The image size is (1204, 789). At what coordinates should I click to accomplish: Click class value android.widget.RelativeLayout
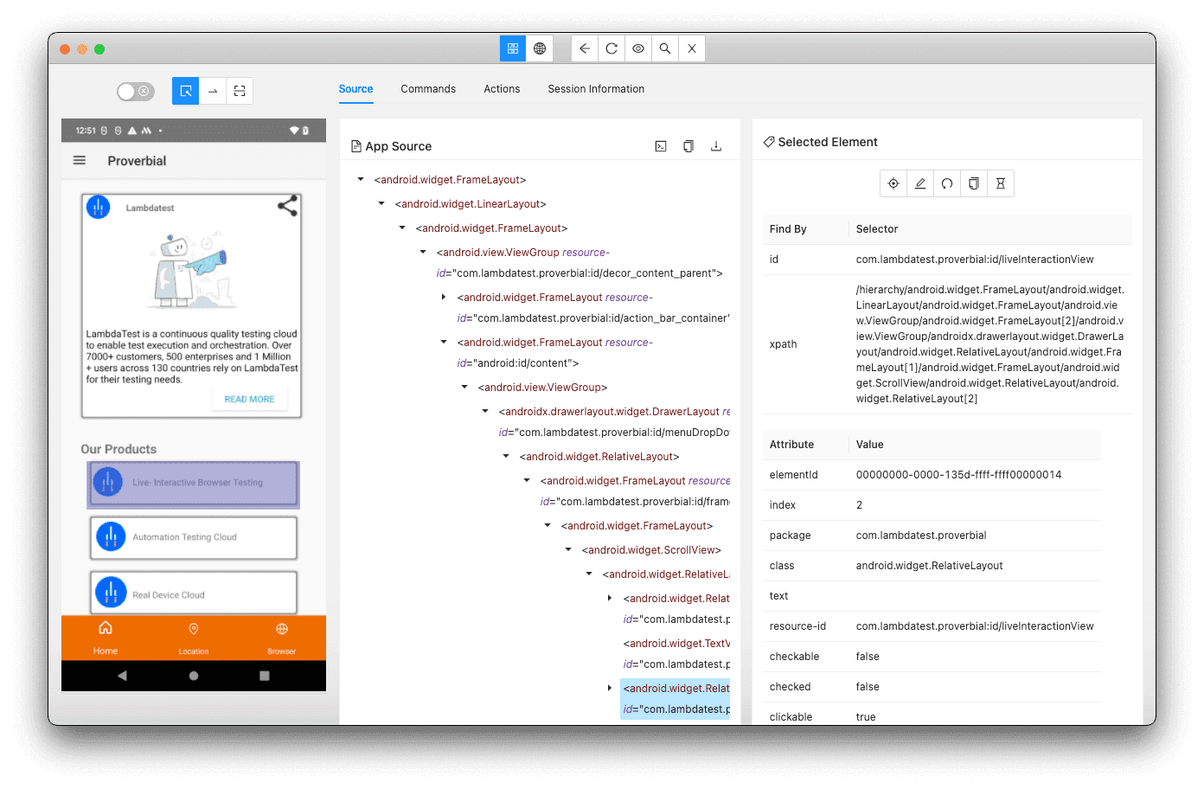pyautogui.click(x=929, y=566)
